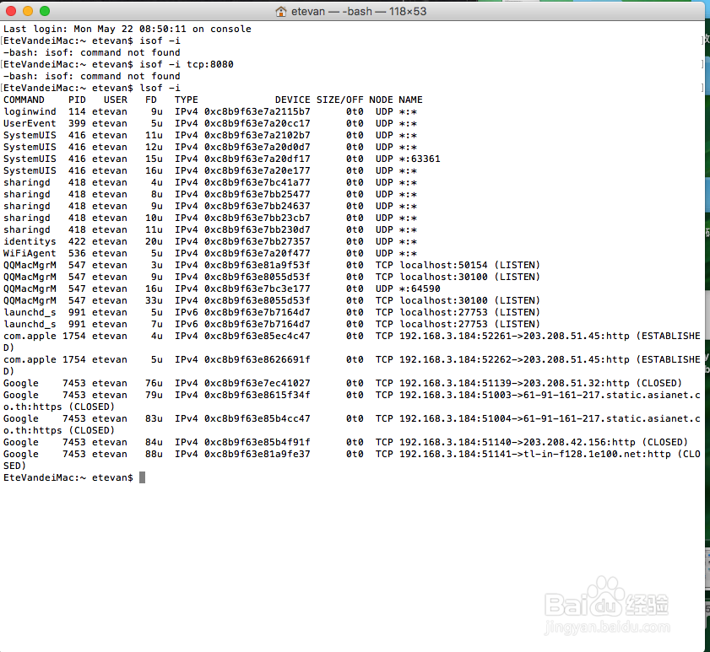Click device value '0xc8b9f63e81a9f53f'
This screenshot has width=710, height=652.
[x=257, y=265]
